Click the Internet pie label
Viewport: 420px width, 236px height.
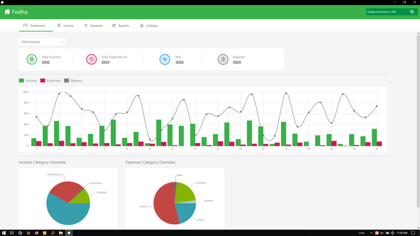[x=201, y=183]
